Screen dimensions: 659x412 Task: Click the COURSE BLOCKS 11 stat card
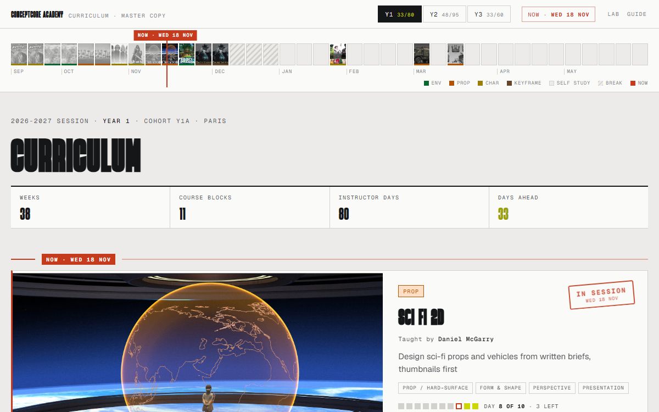pyautogui.click(x=250, y=208)
